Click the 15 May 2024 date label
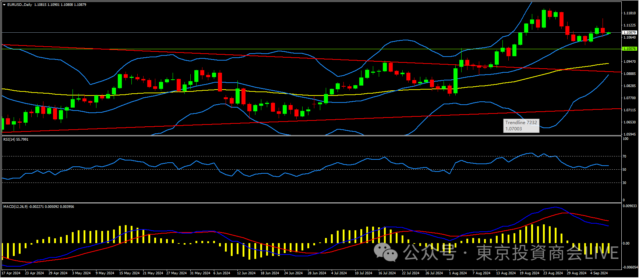The height and width of the screenshot is (278, 639). pos(129,273)
